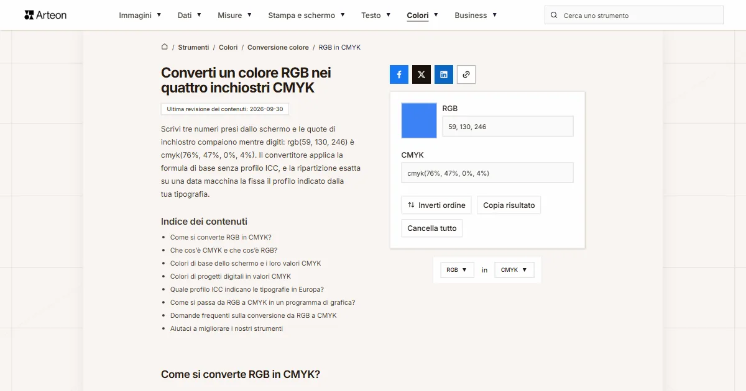Expand the Stampa e schermo arrow
746x391 pixels.
click(343, 15)
